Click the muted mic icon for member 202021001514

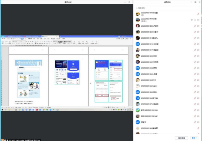point(195,38)
